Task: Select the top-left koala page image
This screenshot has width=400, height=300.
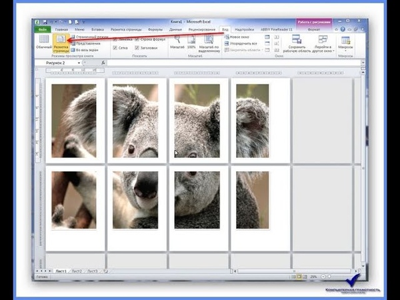Action: point(74,121)
